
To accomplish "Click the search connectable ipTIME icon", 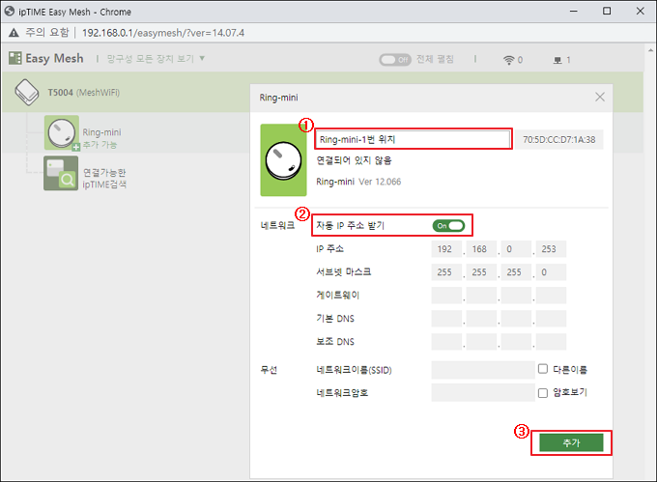I will [x=61, y=173].
